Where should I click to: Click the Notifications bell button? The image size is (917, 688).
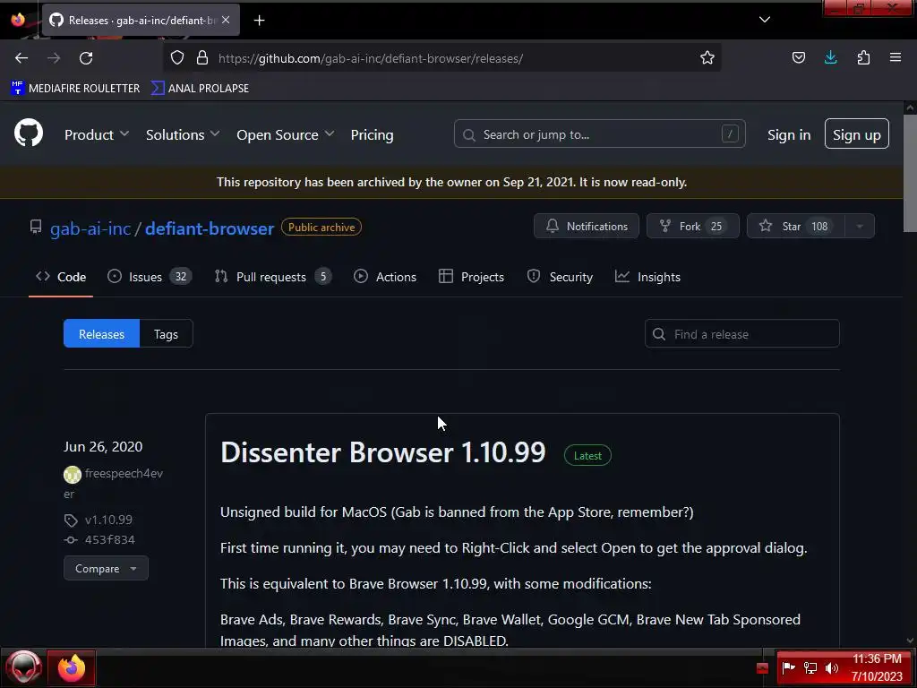click(587, 226)
